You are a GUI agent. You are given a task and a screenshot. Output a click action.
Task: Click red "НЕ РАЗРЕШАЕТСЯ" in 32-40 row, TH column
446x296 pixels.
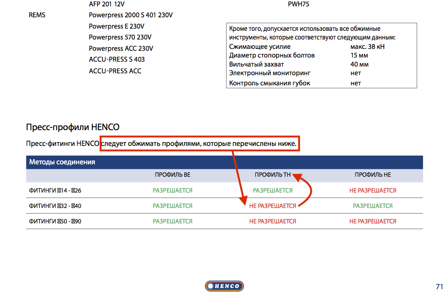pyautogui.click(x=273, y=206)
